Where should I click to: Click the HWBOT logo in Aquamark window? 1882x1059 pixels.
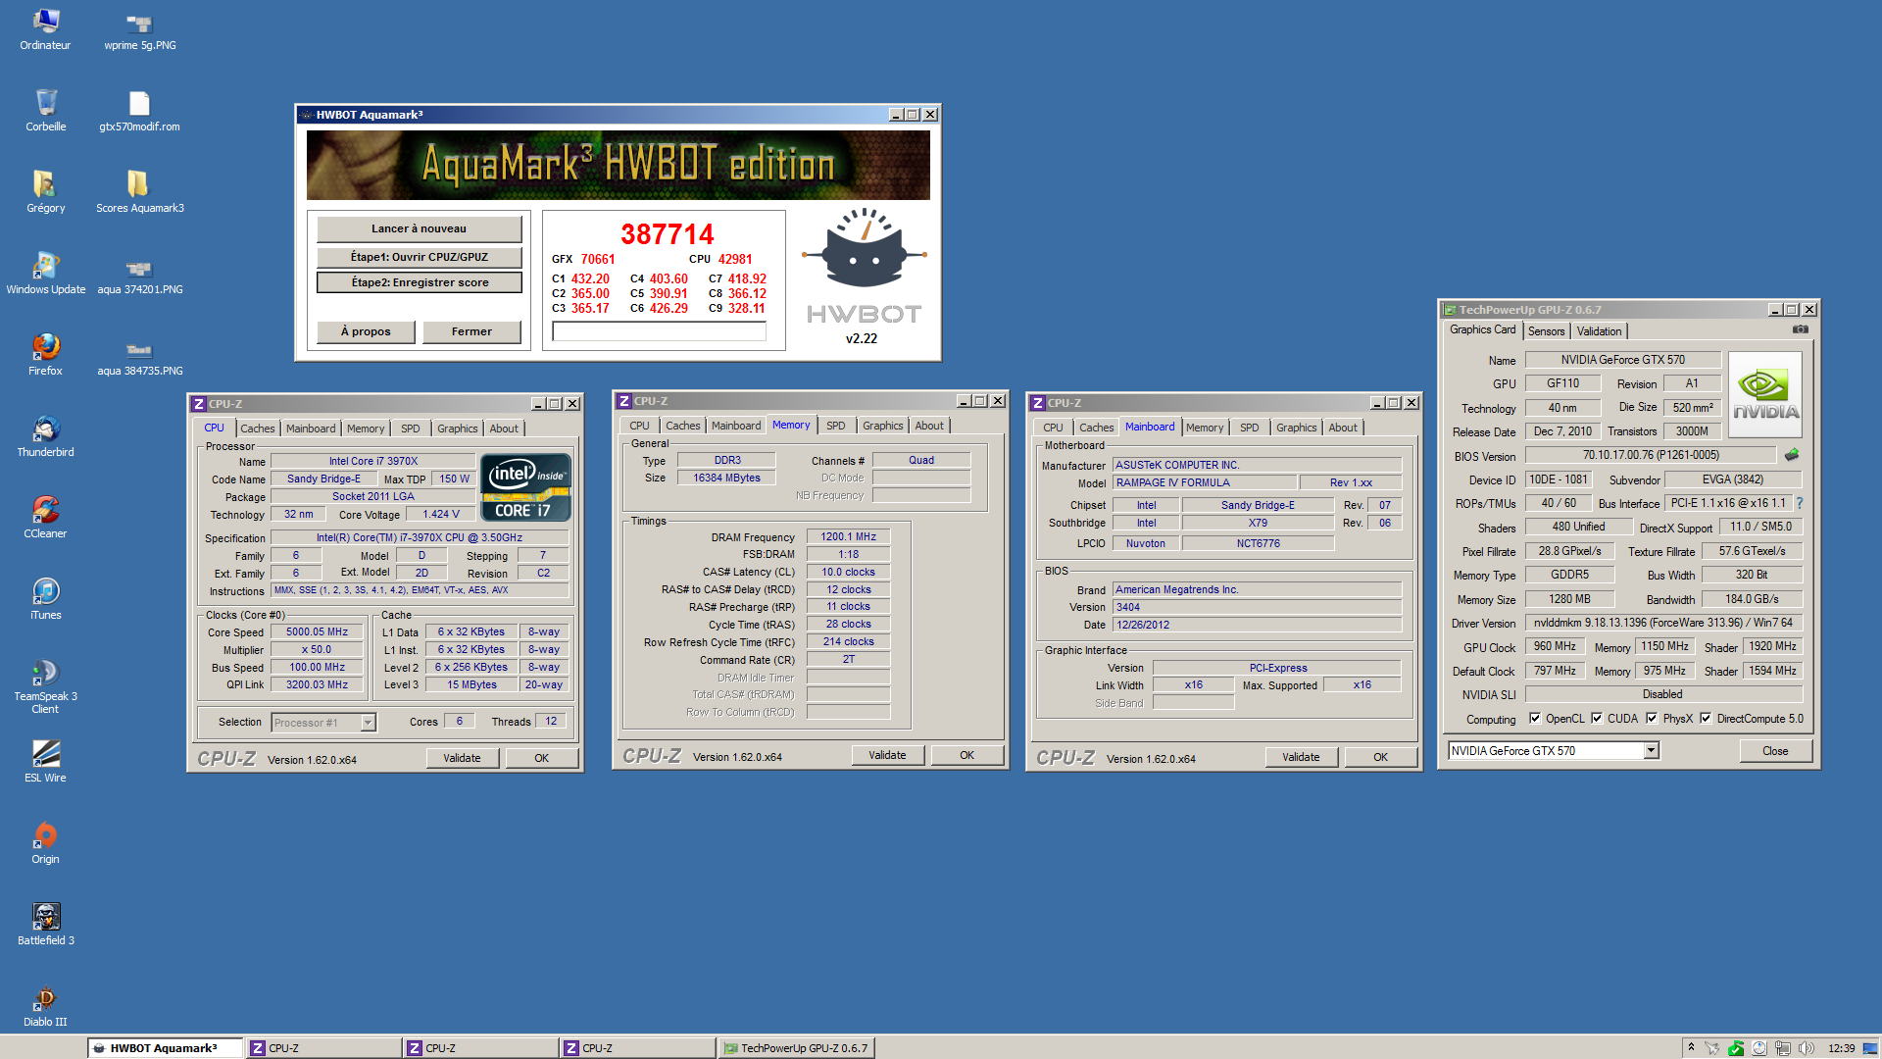[x=864, y=267]
